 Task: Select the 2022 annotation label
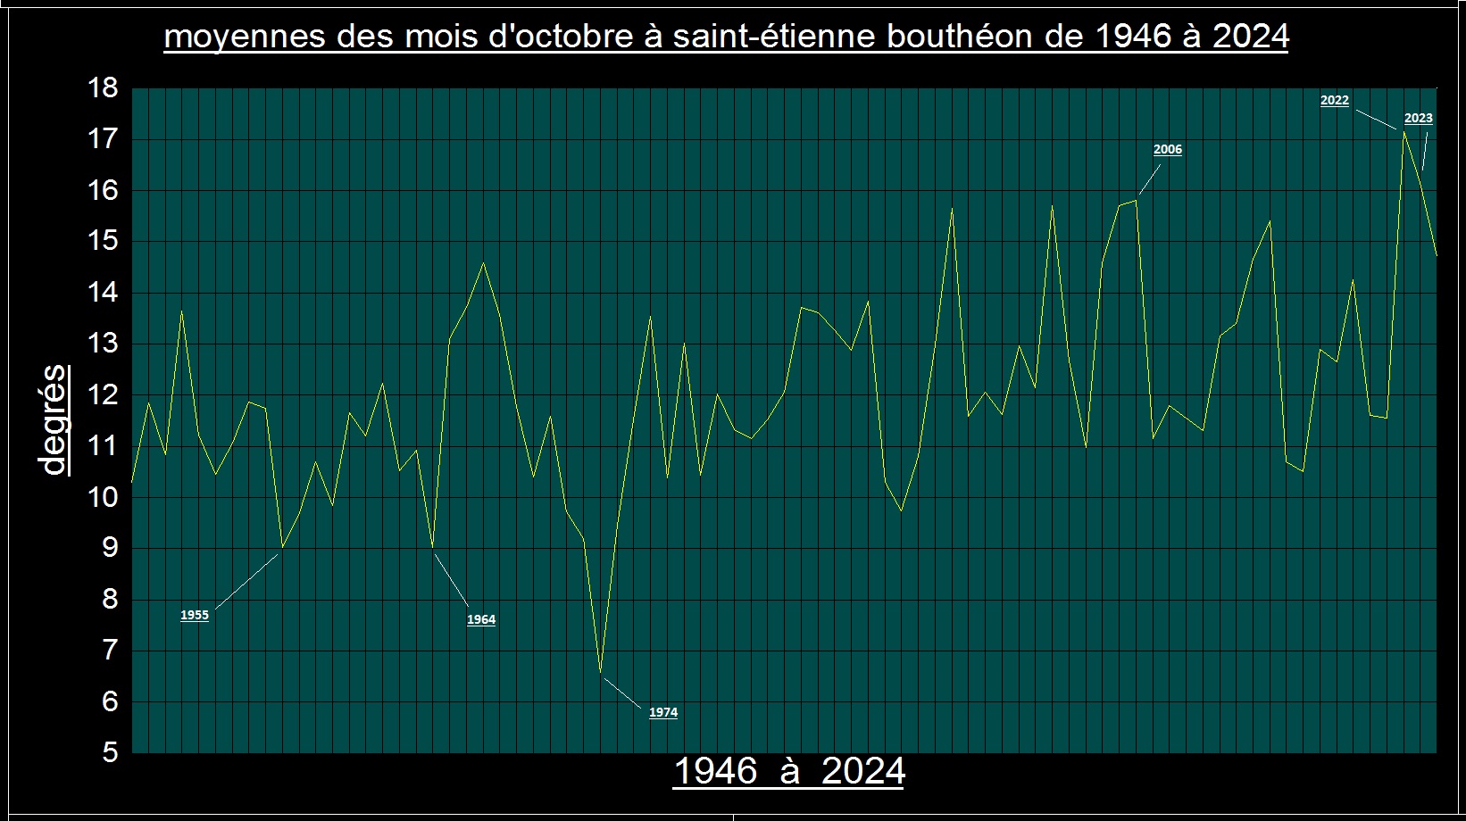point(1334,101)
